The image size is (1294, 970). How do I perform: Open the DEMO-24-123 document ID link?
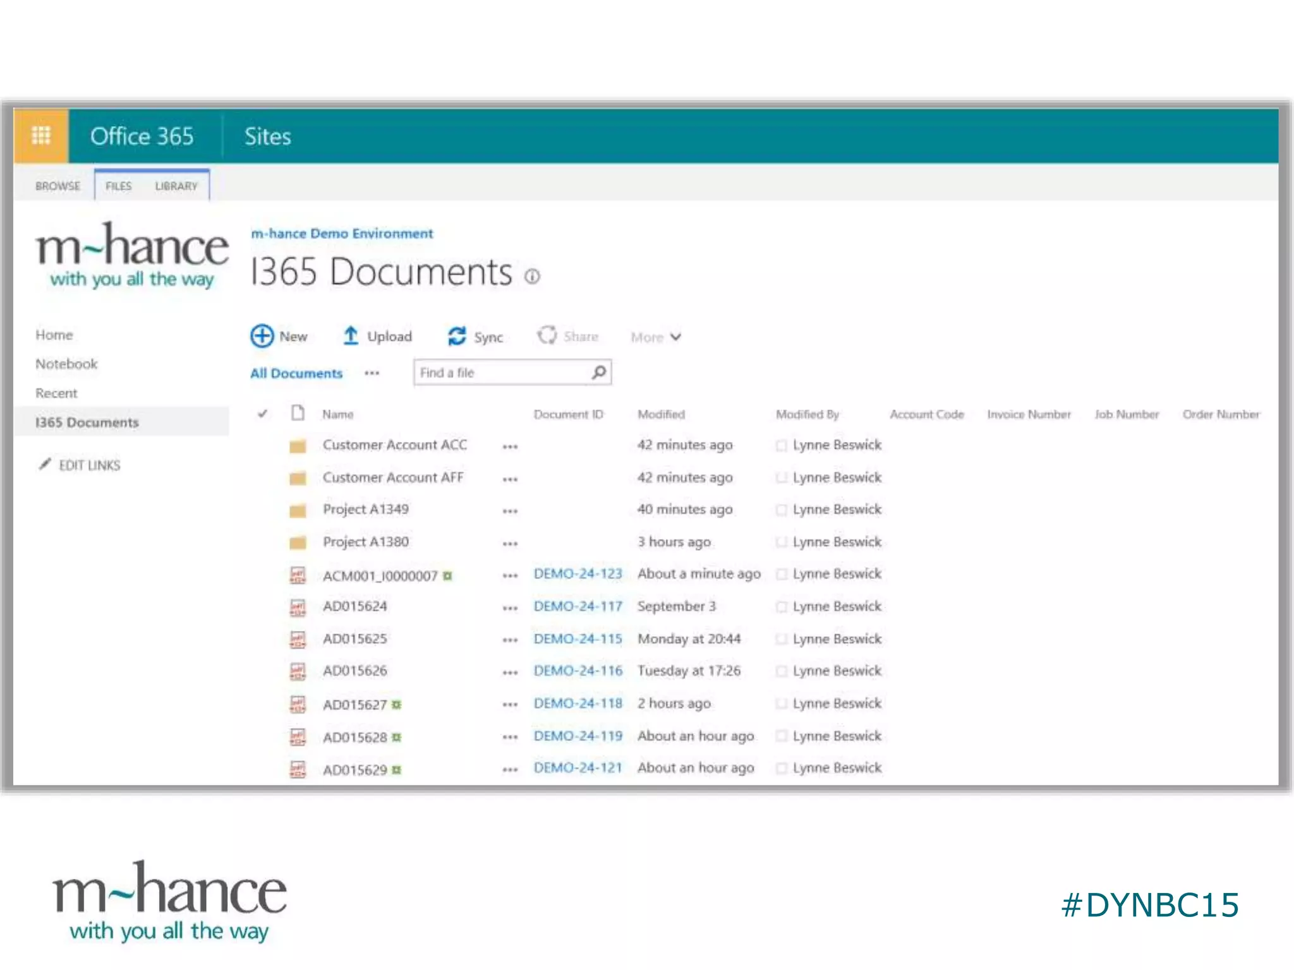tap(577, 573)
